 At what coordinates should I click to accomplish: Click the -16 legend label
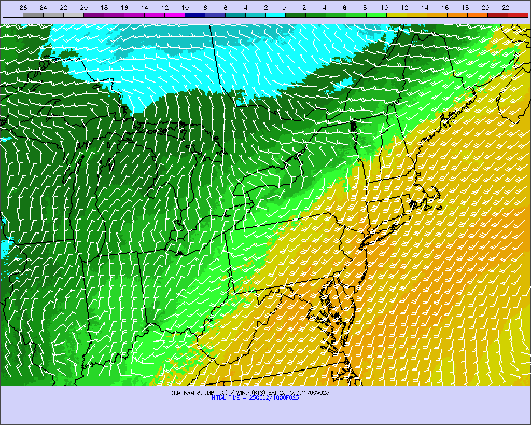[122, 7]
